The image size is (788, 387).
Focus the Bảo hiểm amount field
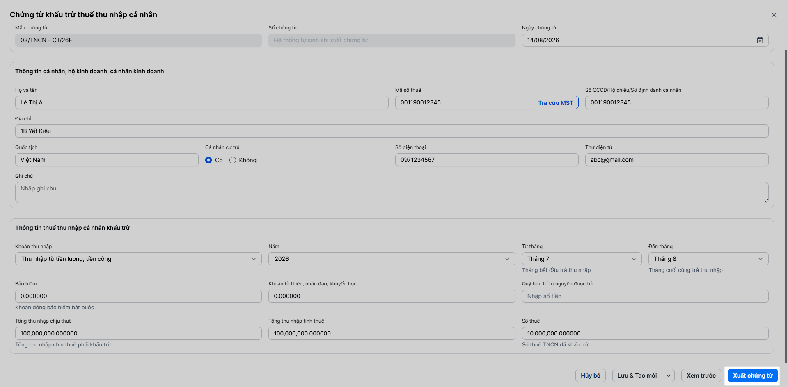click(x=138, y=296)
